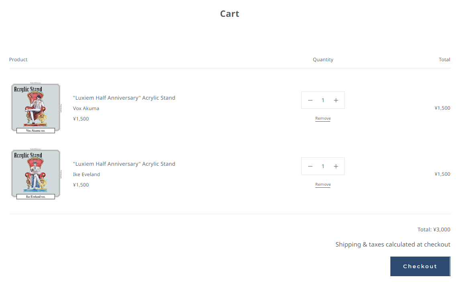Focus the Ike Eveland quantity number field

[x=323, y=167]
